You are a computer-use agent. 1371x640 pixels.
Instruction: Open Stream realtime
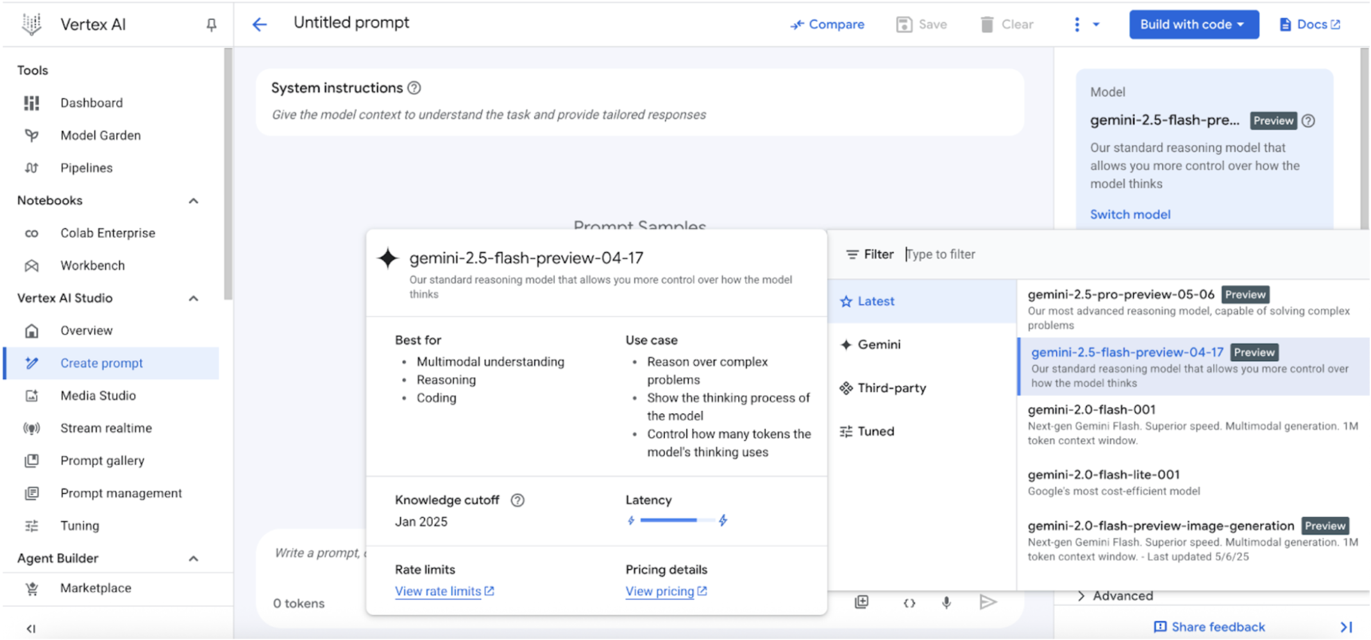[106, 428]
